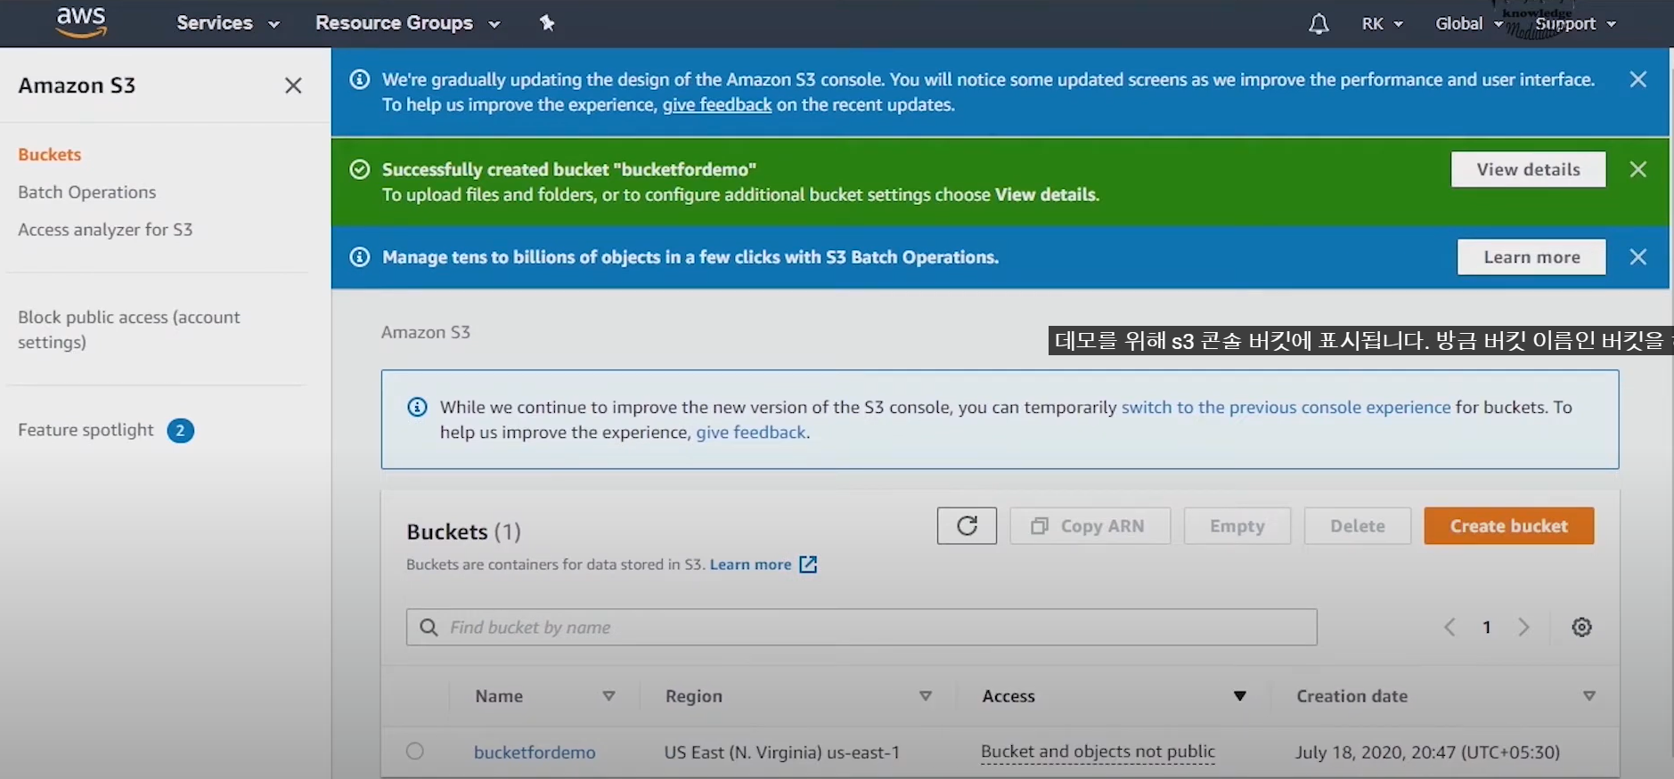Screen dimensions: 1674x779
Task: Click the info icon in previous console notice
Action: pyautogui.click(x=417, y=407)
